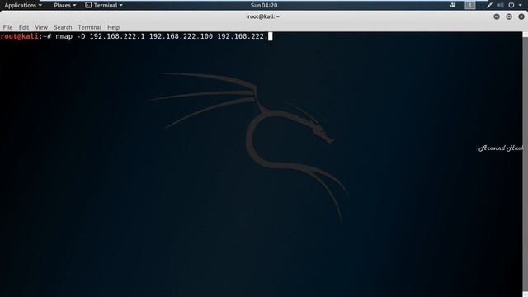Click the terminal vertical scrollbar
Screen dimensions: 528x297
point(525,164)
